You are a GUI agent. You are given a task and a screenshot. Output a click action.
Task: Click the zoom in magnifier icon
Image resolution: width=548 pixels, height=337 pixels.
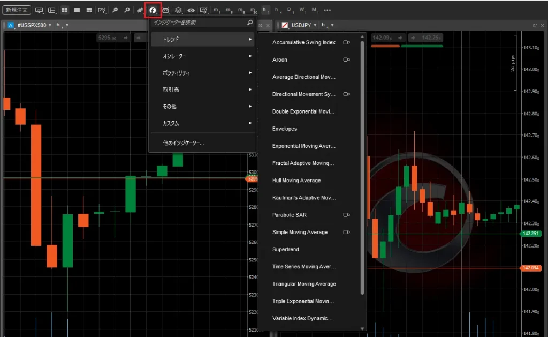click(x=127, y=10)
